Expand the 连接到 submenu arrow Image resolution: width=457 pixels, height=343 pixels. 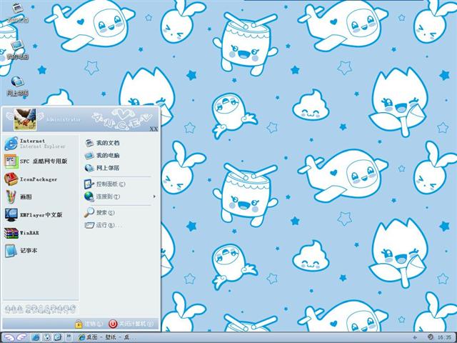[154, 197]
